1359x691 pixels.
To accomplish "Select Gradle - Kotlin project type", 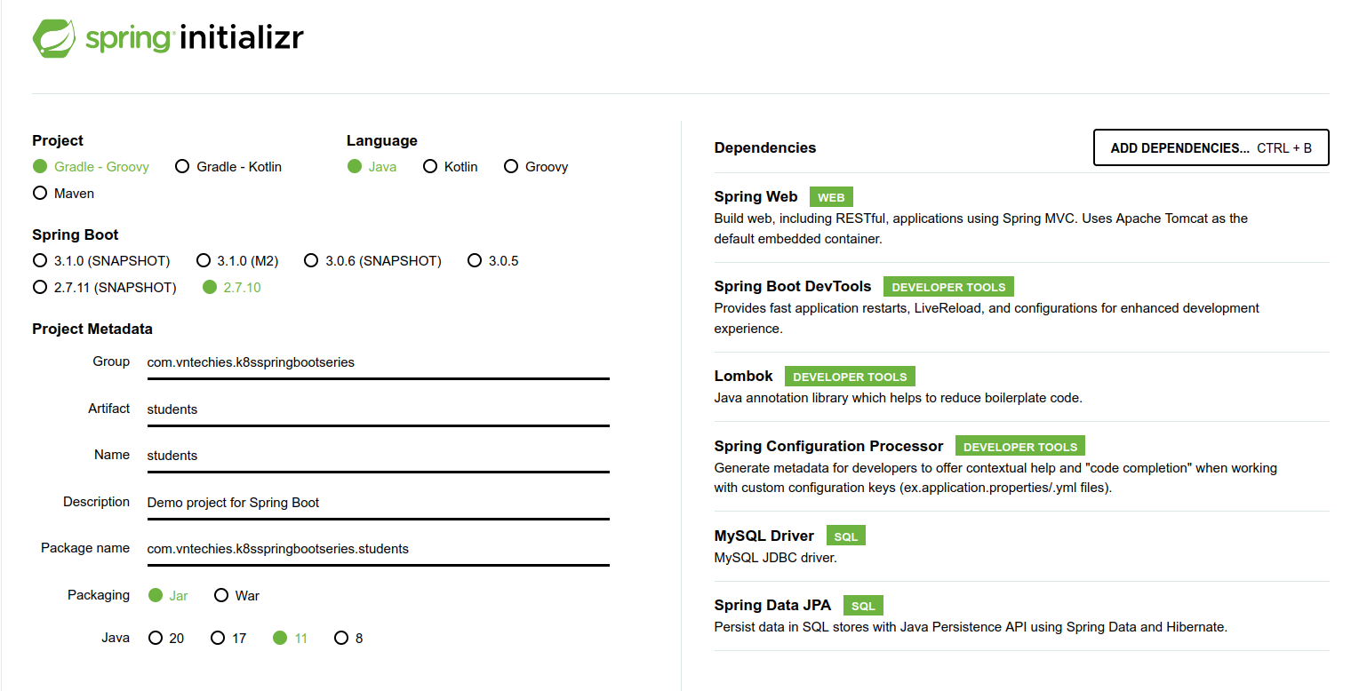I will pyautogui.click(x=182, y=167).
